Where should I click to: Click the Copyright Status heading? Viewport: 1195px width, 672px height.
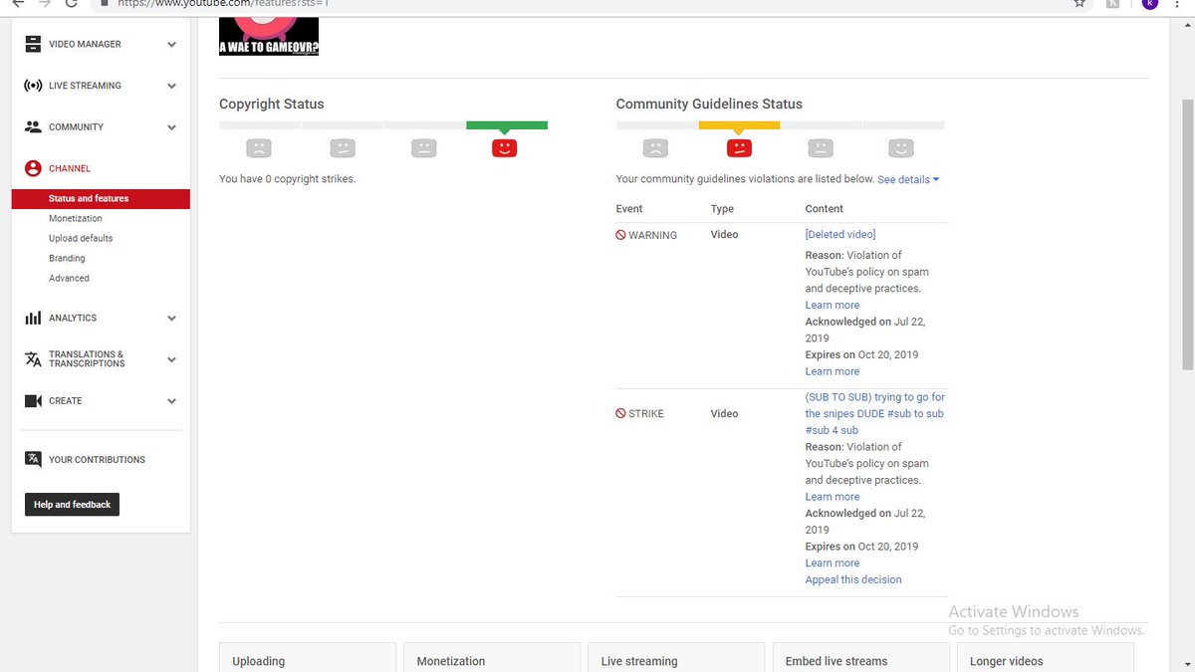point(272,104)
